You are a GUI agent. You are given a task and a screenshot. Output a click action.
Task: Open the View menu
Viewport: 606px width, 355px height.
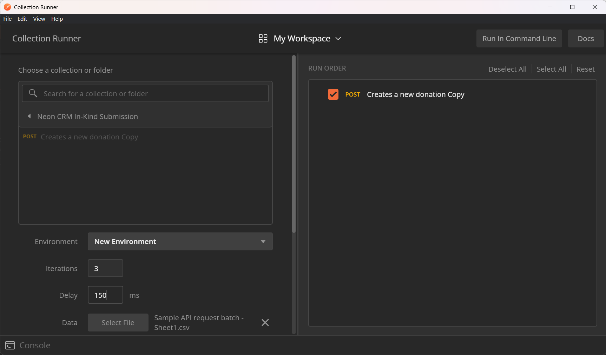point(39,19)
